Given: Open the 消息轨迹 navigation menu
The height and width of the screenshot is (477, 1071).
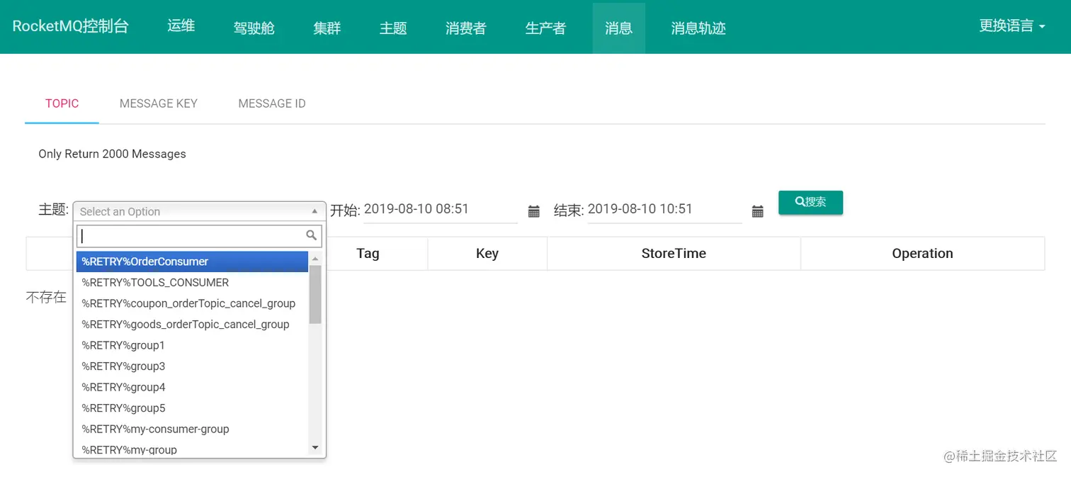Looking at the screenshot, I should [x=698, y=28].
